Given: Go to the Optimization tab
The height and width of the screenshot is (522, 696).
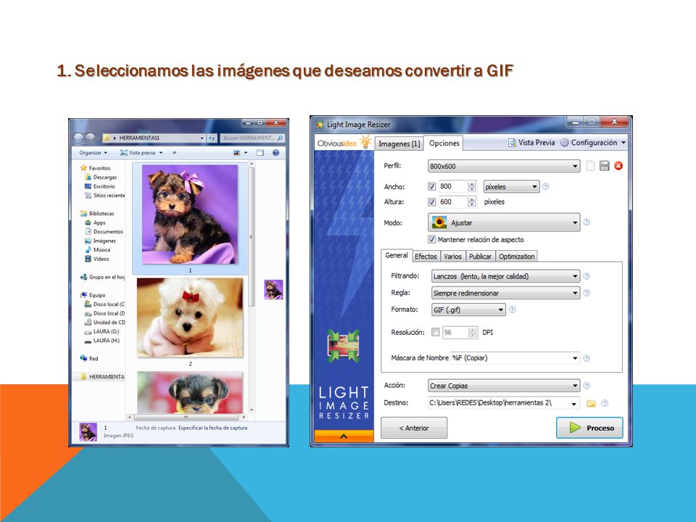Looking at the screenshot, I should tap(517, 257).
